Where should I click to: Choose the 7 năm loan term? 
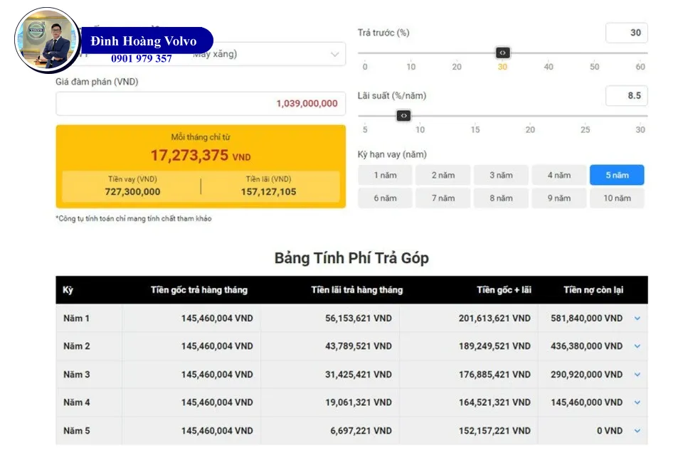443,198
